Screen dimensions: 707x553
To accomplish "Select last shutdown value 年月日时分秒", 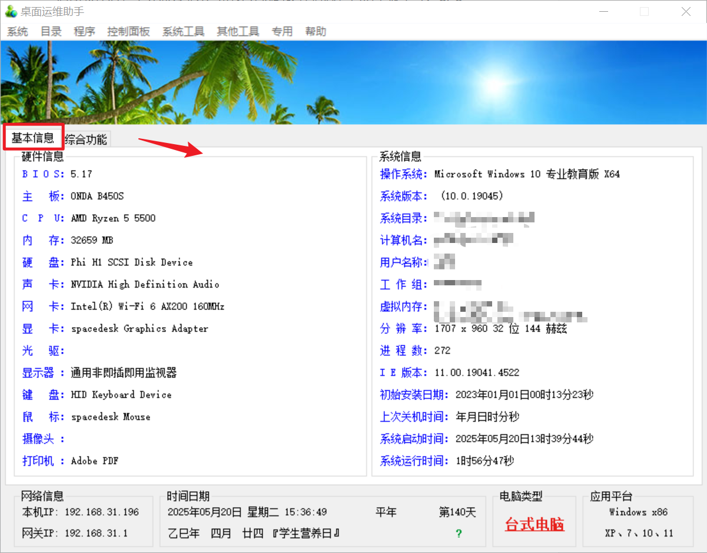I will [488, 417].
